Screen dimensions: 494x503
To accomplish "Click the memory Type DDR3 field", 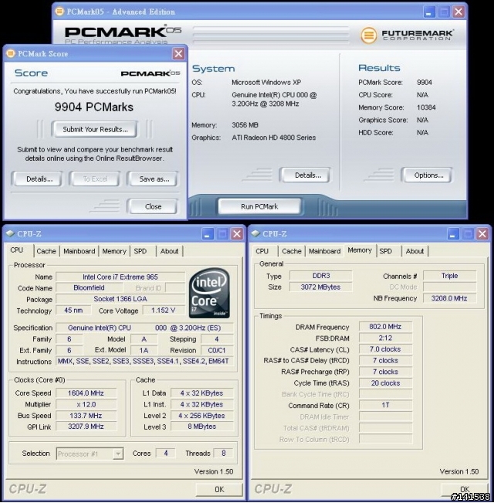I will 320,276.
